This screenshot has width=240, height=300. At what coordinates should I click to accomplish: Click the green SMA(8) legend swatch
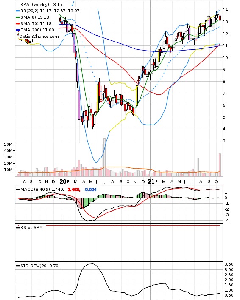[17, 17]
